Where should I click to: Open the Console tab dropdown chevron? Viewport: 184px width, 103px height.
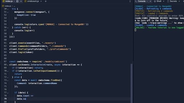(x=147, y=1)
